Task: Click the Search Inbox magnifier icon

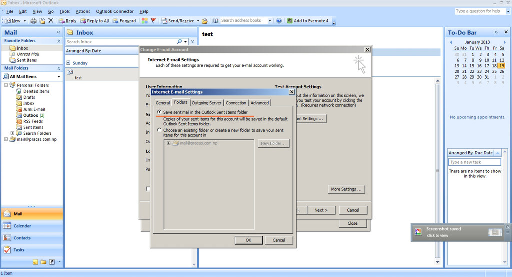Action: click(179, 42)
